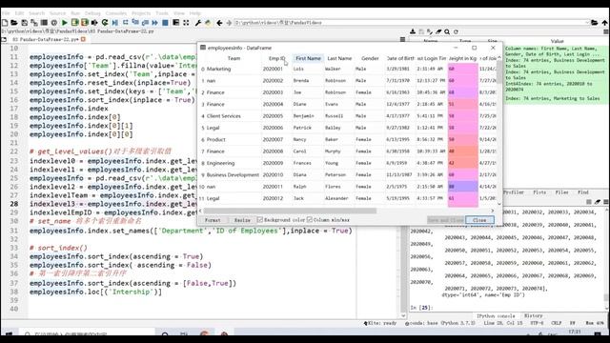
Task: Open the Tools menu
Action: pyautogui.click(x=162, y=13)
